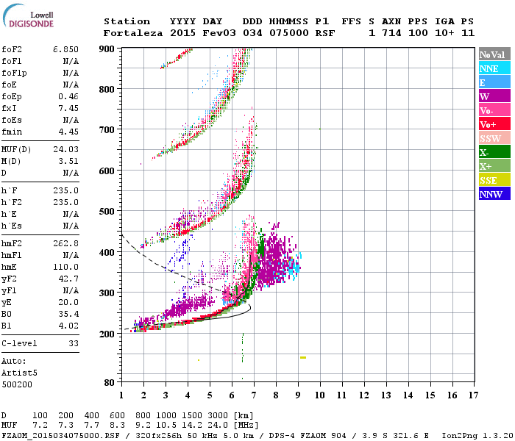Click the SSE yellow legend swatch
Image resolution: width=515 pixels, height=441 pixels.
pyautogui.click(x=494, y=180)
